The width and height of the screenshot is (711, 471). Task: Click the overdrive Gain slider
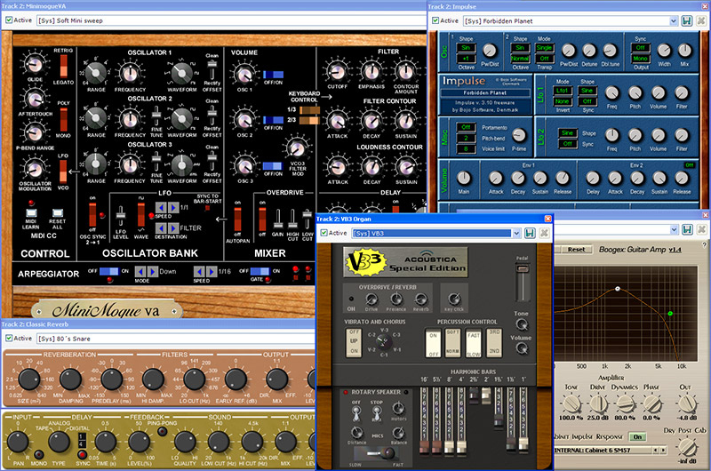[x=278, y=220]
